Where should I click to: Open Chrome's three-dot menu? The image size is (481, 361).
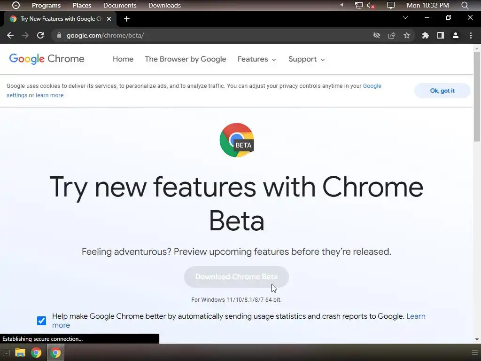pyautogui.click(x=471, y=35)
